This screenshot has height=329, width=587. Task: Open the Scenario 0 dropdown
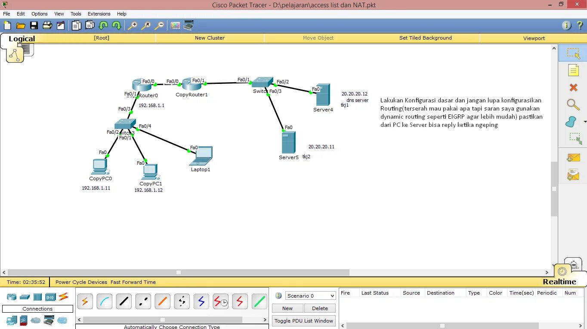click(310, 296)
